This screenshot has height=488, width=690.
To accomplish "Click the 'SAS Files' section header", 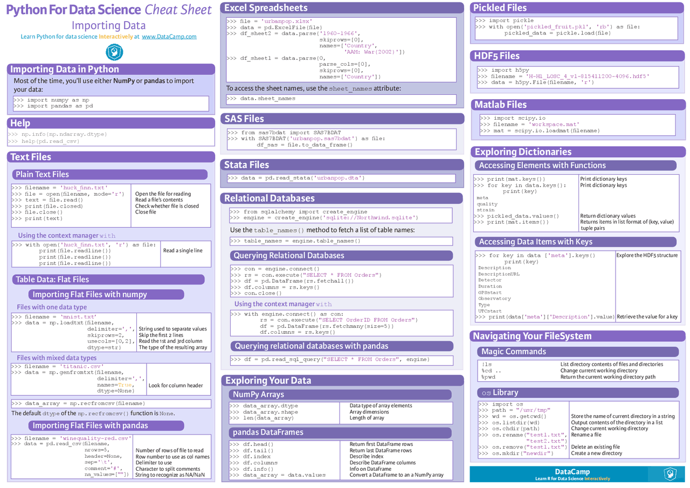I will point(342,119).
